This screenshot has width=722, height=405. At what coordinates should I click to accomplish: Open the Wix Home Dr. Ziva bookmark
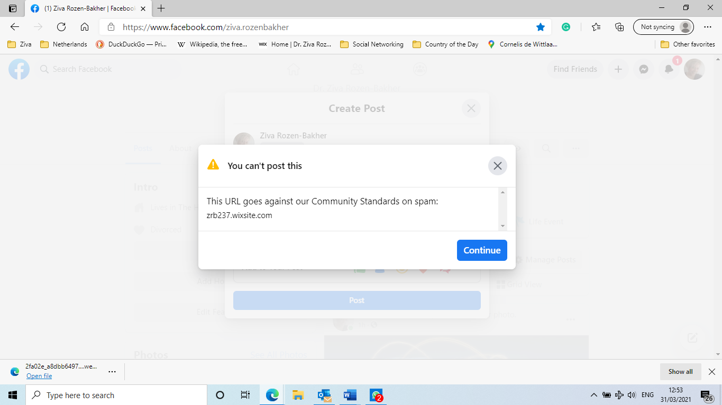(295, 44)
